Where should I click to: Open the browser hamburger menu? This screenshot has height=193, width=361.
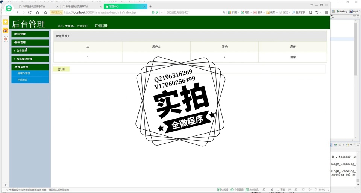[326, 12]
